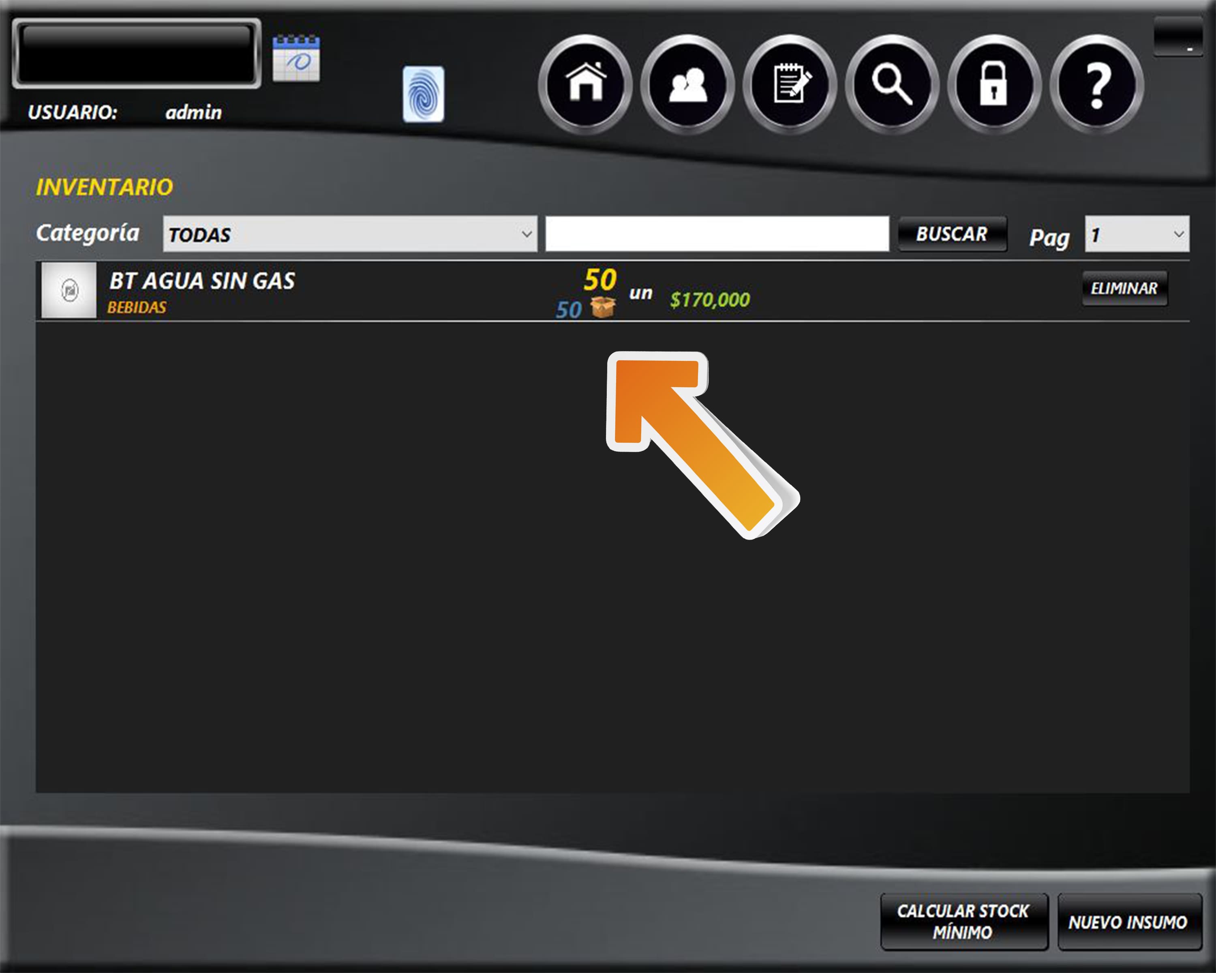Click the black display box top left
Screen dimensions: 1216x973
[137, 54]
